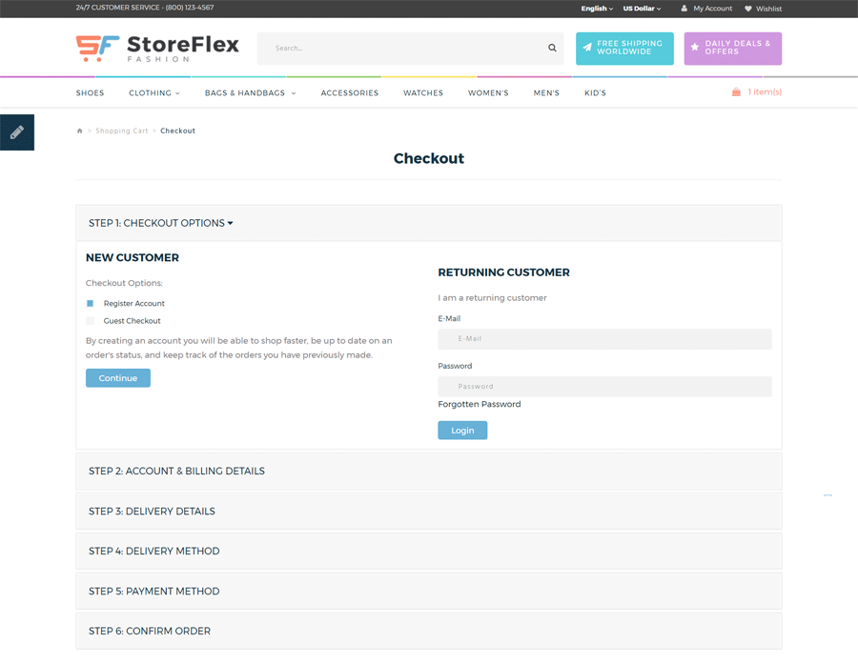
Task: Click the My Account user icon
Action: 684,9
